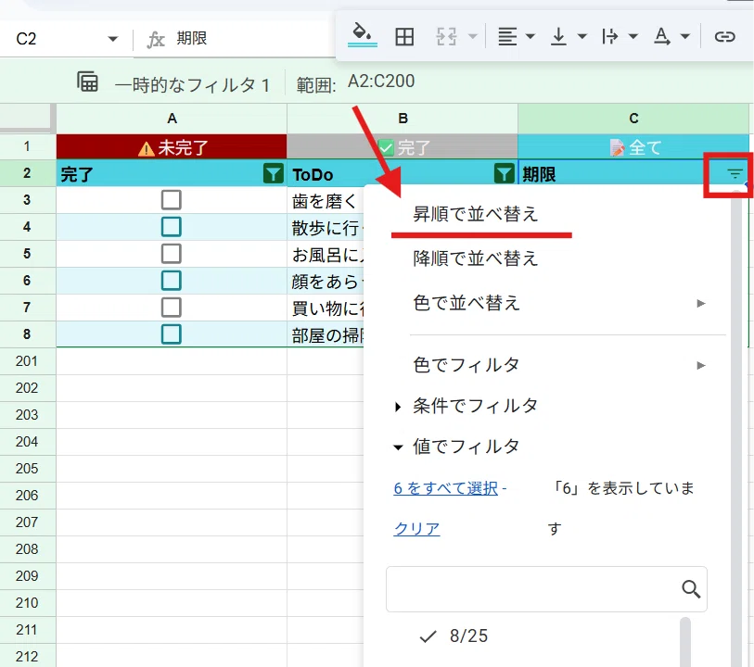Image resolution: width=754 pixels, height=667 pixels.
Task: Select row 1 header
Action: click(28, 146)
